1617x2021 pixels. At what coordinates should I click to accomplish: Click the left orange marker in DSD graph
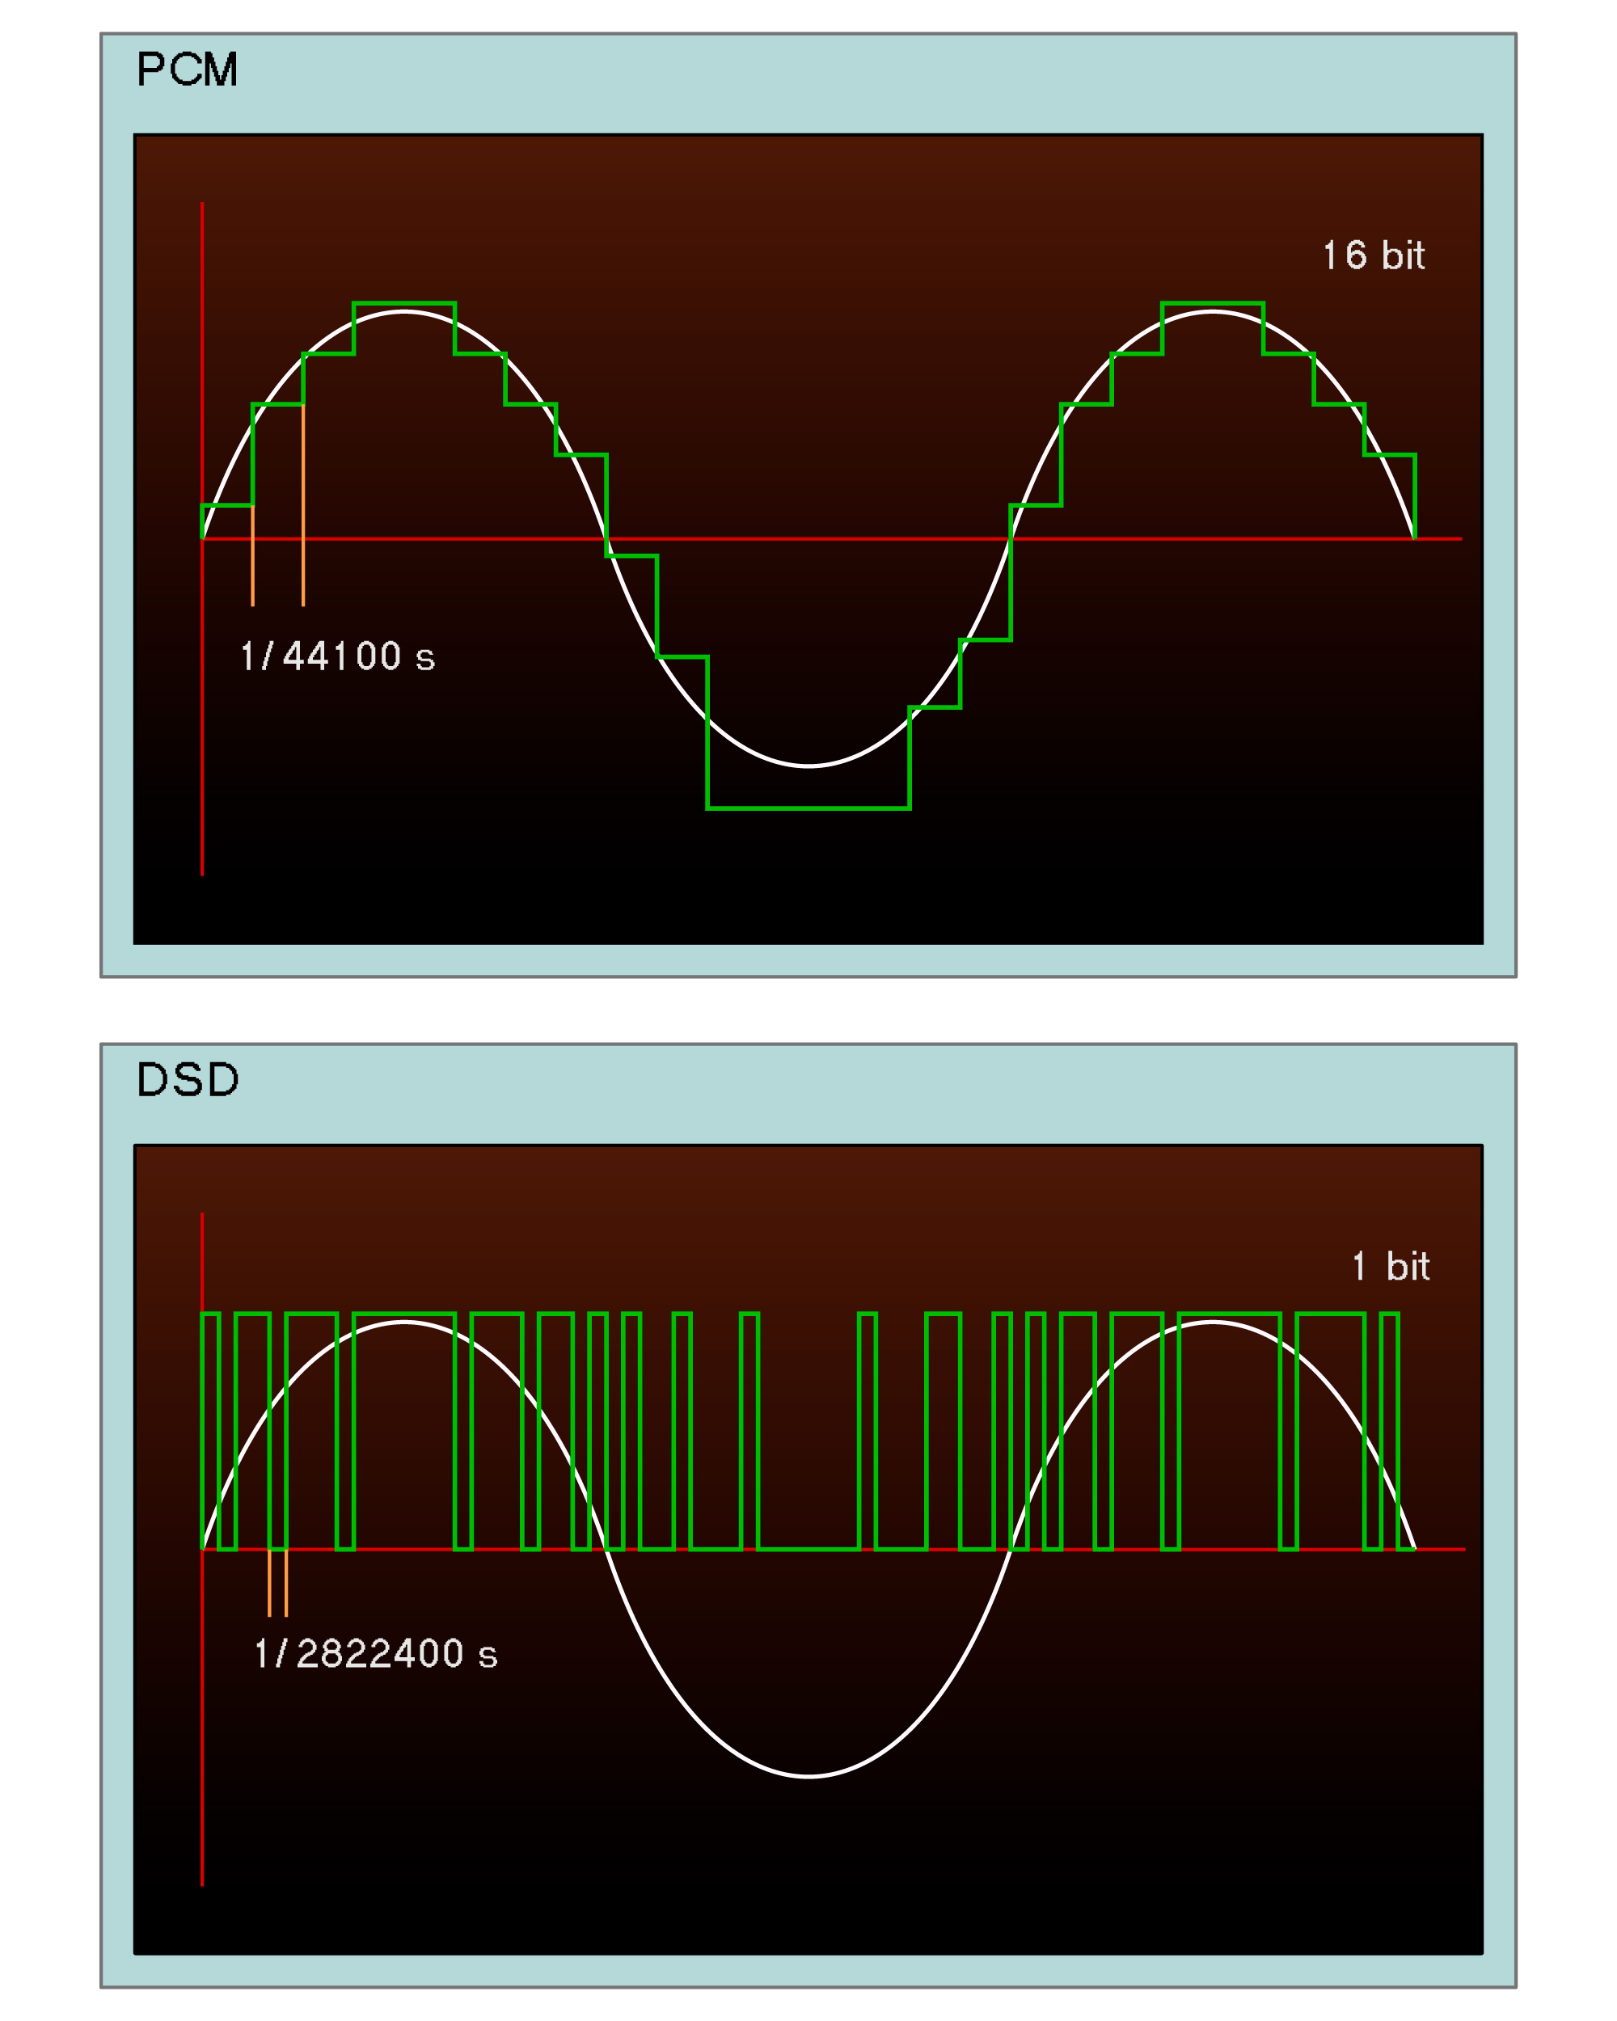tap(269, 1583)
